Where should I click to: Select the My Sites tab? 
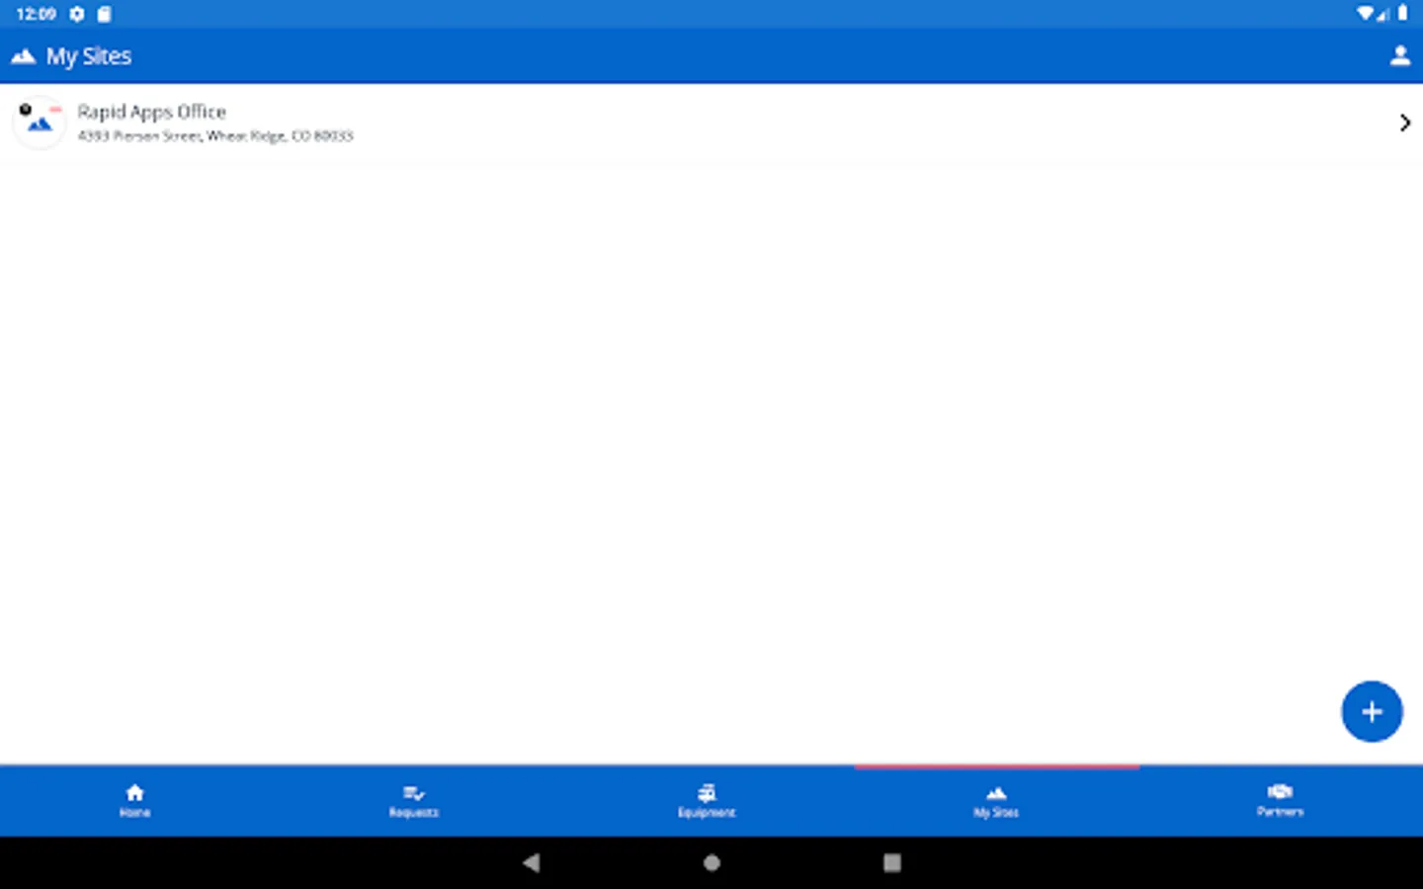pyautogui.click(x=996, y=800)
